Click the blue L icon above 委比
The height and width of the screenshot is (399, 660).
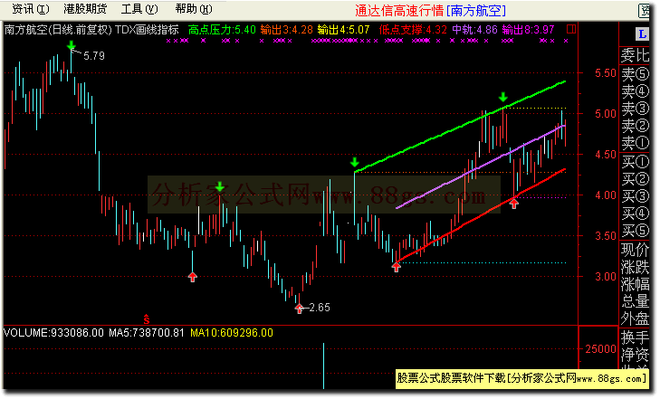click(x=642, y=34)
